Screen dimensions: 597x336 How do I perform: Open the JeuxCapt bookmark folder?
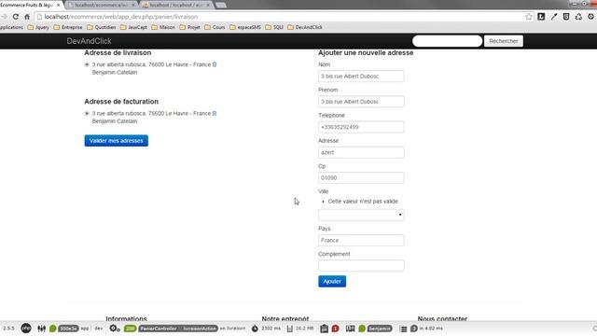(x=133, y=27)
